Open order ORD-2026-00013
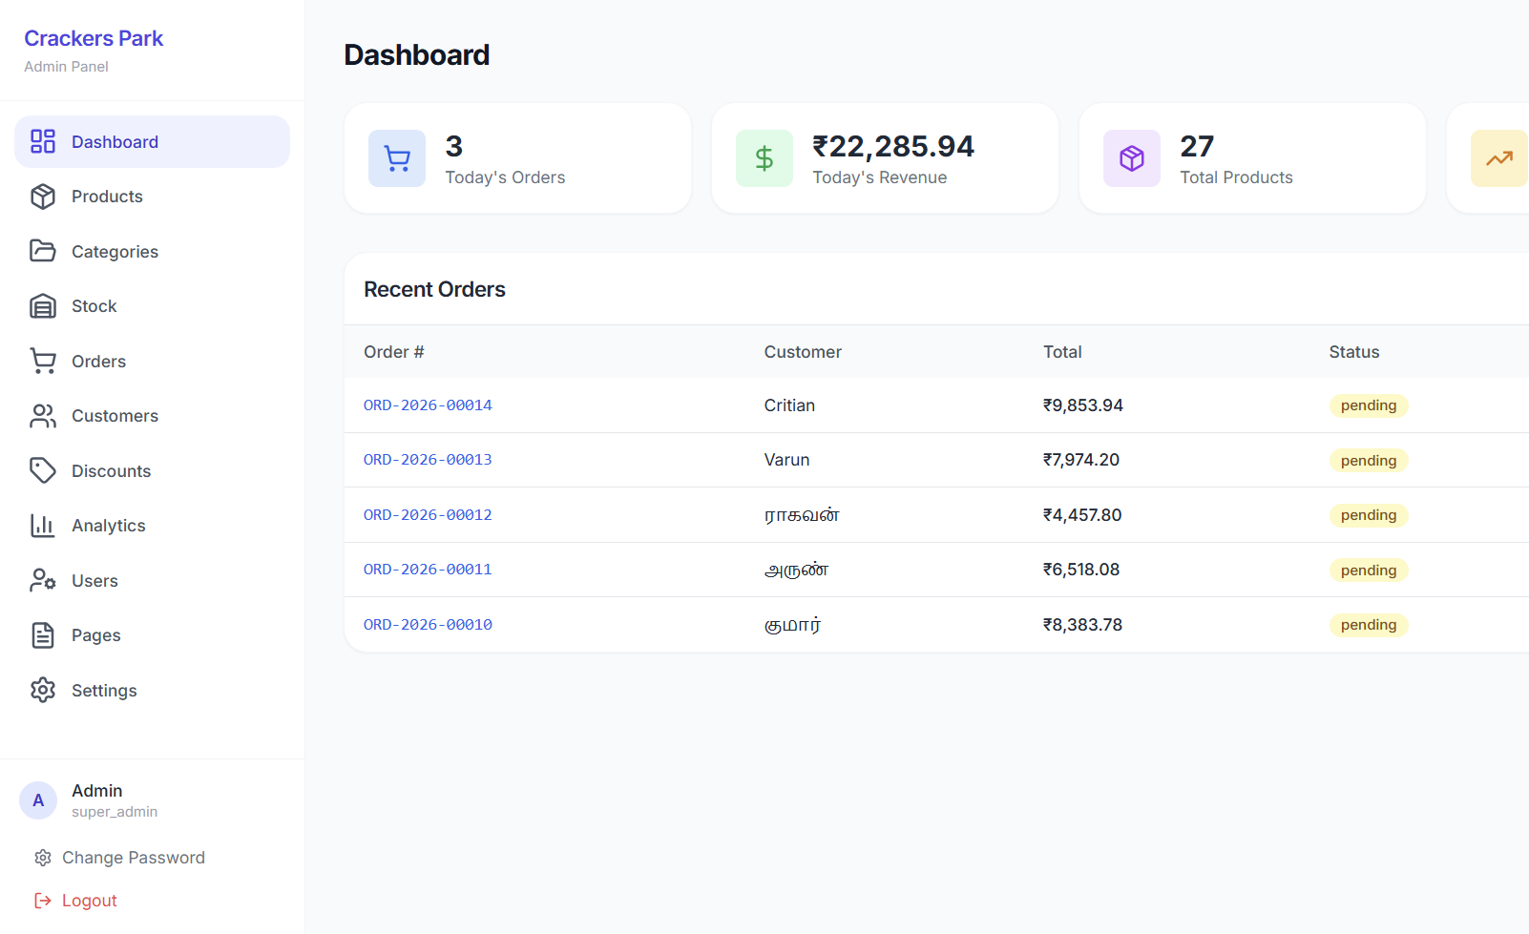This screenshot has height=934, width=1529. pyautogui.click(x=428, y=460)
